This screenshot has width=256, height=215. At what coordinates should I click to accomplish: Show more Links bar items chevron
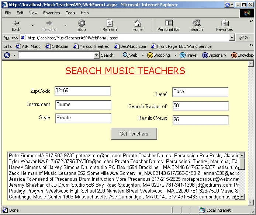click(252, 45)
